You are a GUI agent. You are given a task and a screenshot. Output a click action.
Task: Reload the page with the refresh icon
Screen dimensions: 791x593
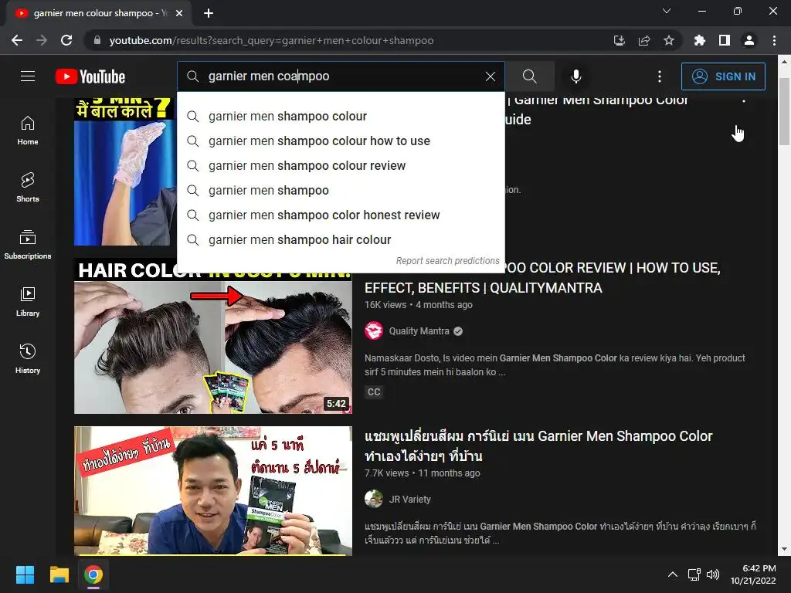click(66, 40)
